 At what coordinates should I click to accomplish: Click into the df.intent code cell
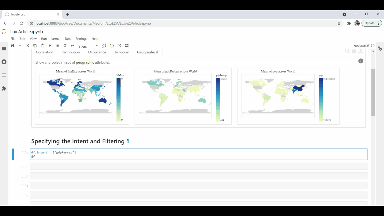point(199,154)
